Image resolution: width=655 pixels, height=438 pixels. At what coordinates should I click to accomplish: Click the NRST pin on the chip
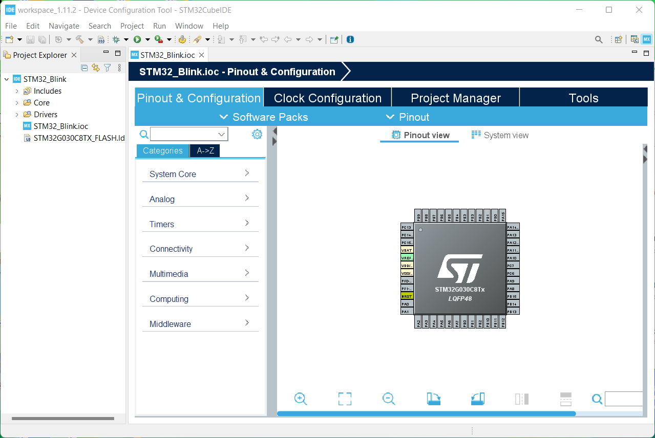click(407, 296)
